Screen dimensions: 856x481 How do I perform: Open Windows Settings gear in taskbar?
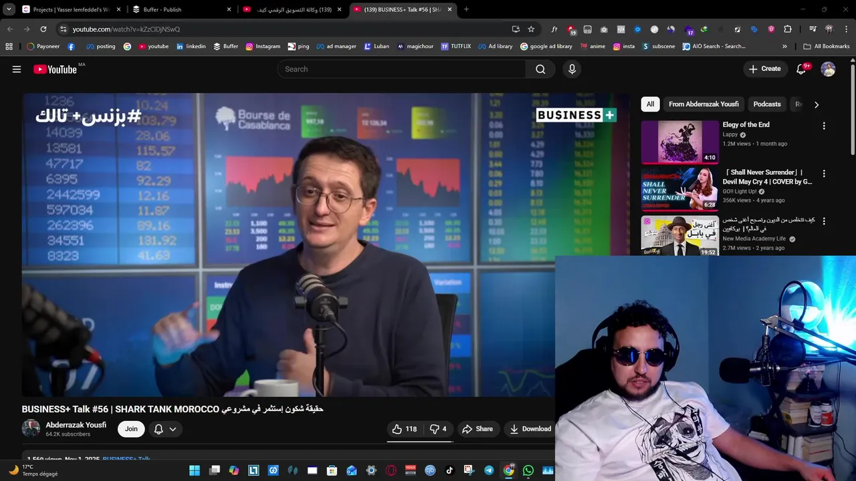click(371, 470)
